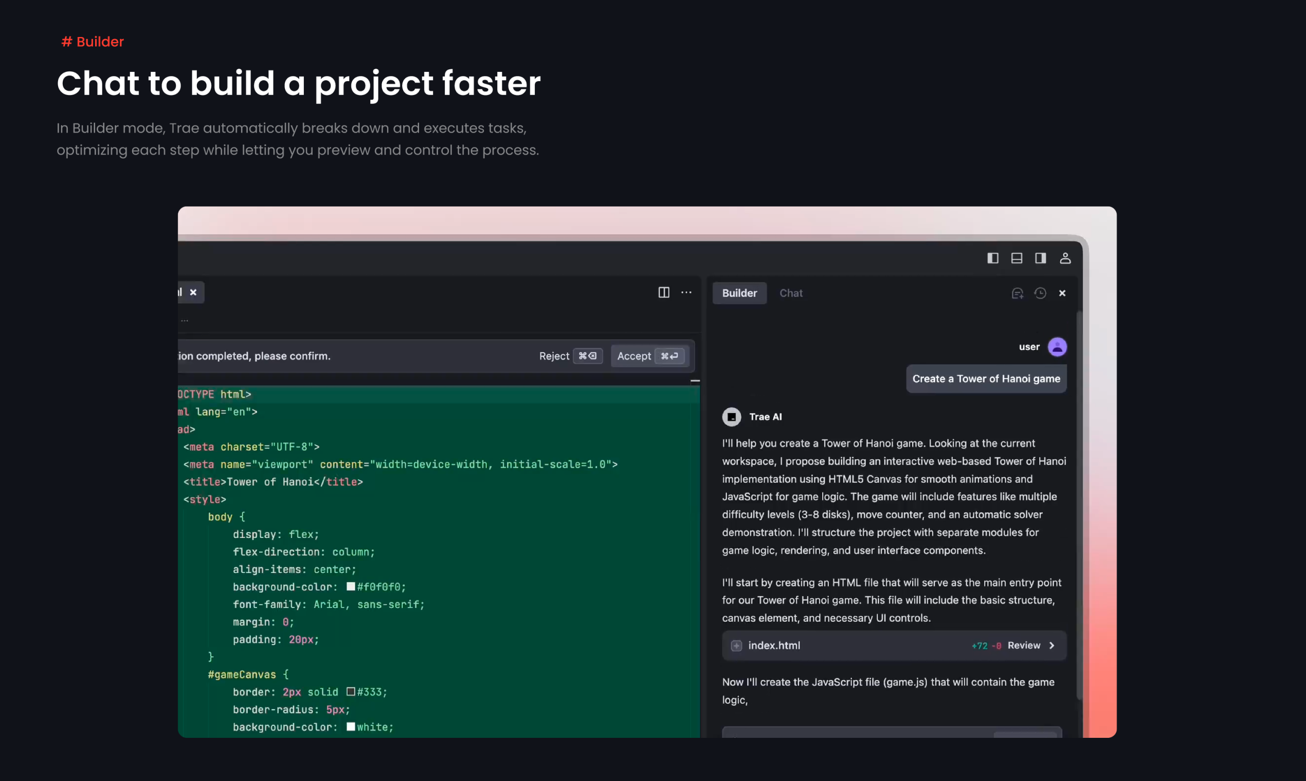Image resolution: width=1306 pixels, height=781 pixels.
Task: Open the editor more actions ellipsis
Action: click(x=686, y=292)
